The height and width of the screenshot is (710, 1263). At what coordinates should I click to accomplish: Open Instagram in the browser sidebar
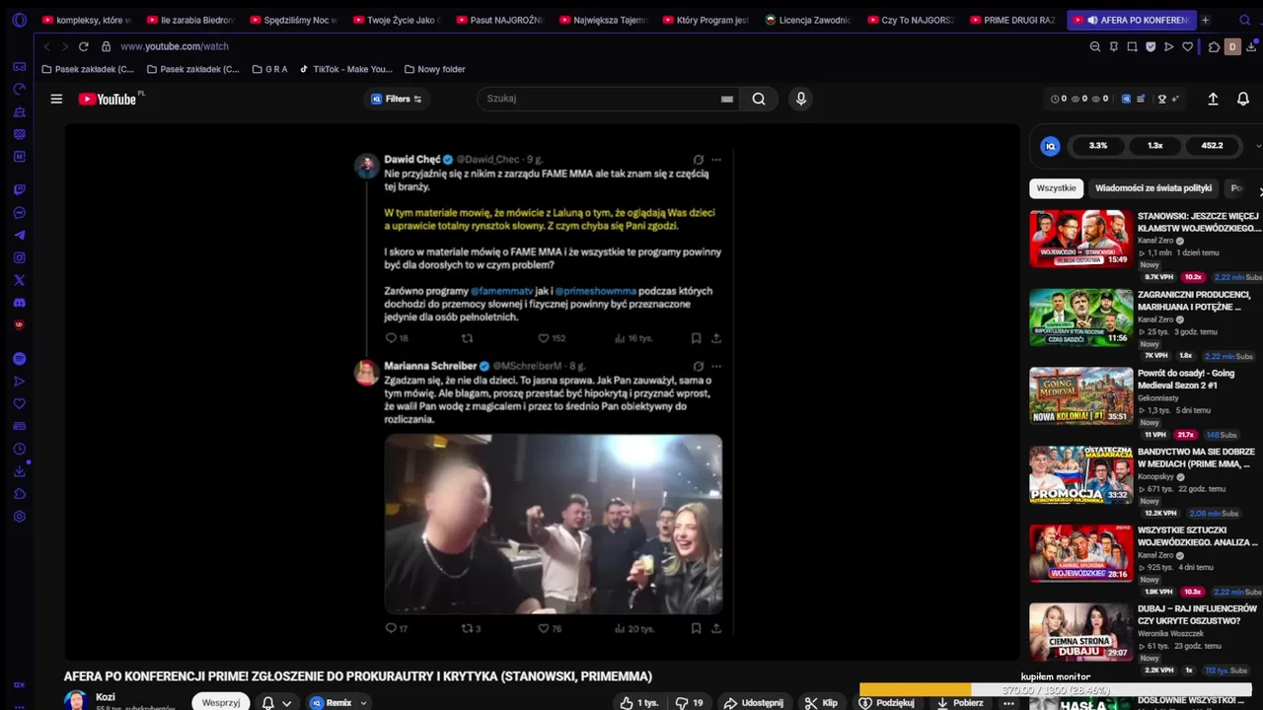pyautogui.click(x=19, y=257)
